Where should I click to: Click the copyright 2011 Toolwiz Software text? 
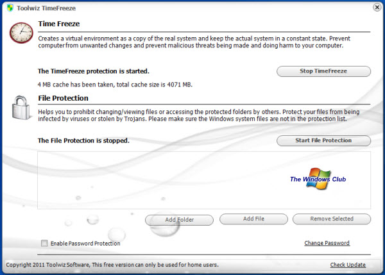pos(112,265)
